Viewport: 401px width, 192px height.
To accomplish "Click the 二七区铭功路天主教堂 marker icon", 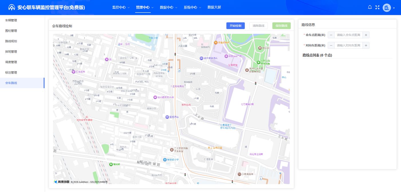I will tap(172, 150).
